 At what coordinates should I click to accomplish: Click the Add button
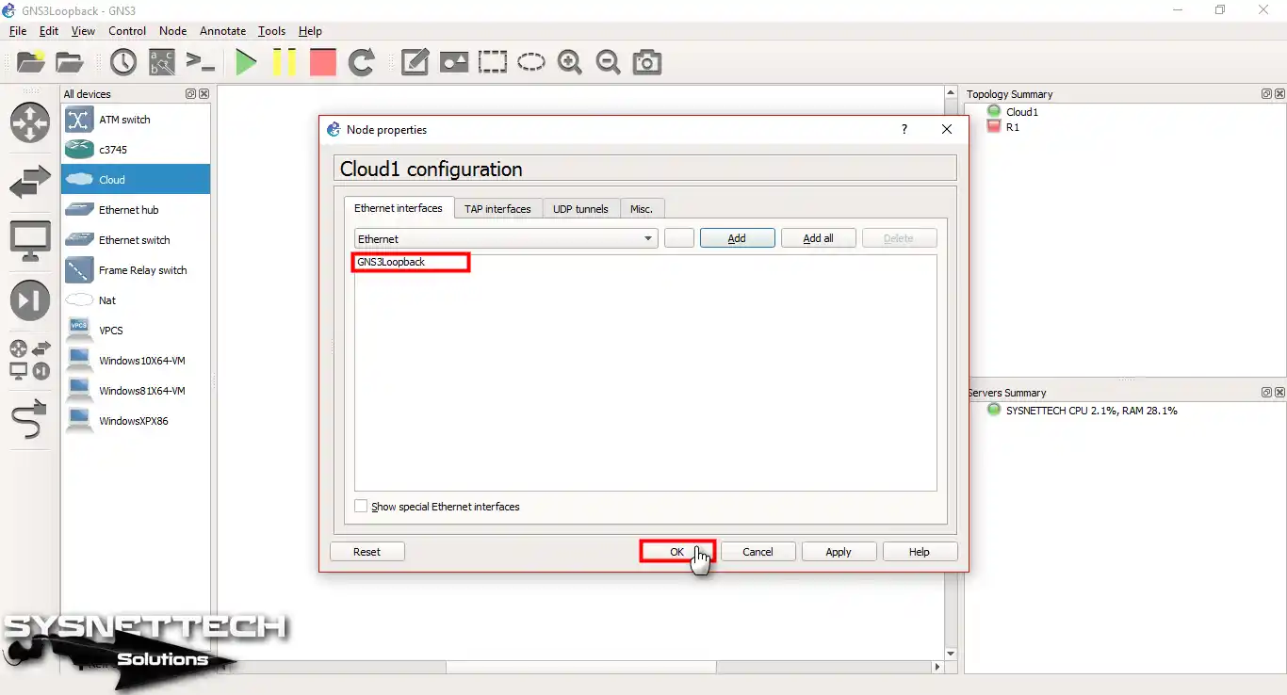pos(737,238)
